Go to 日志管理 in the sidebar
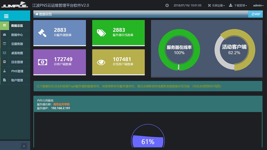Viewport: 267px width, 150px height. (x=17, y=62)
